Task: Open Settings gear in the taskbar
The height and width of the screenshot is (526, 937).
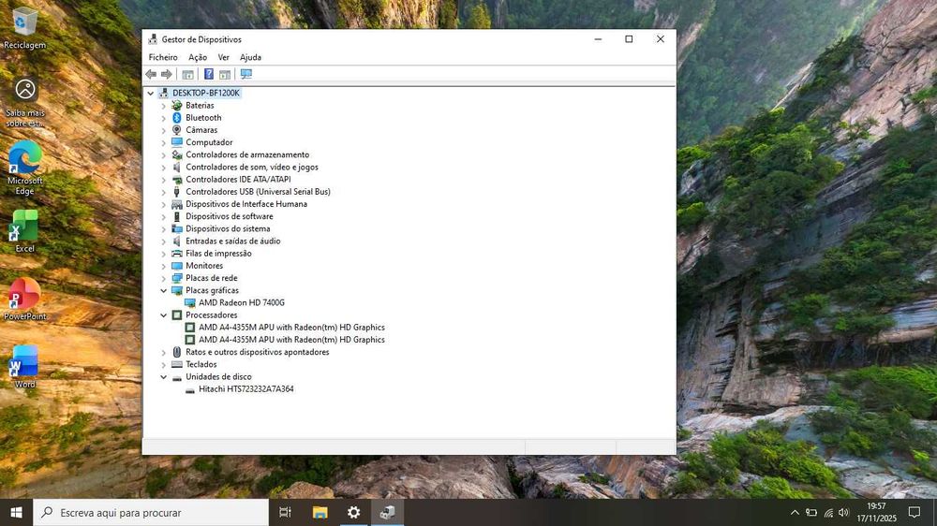Action: tap(354, 512)
